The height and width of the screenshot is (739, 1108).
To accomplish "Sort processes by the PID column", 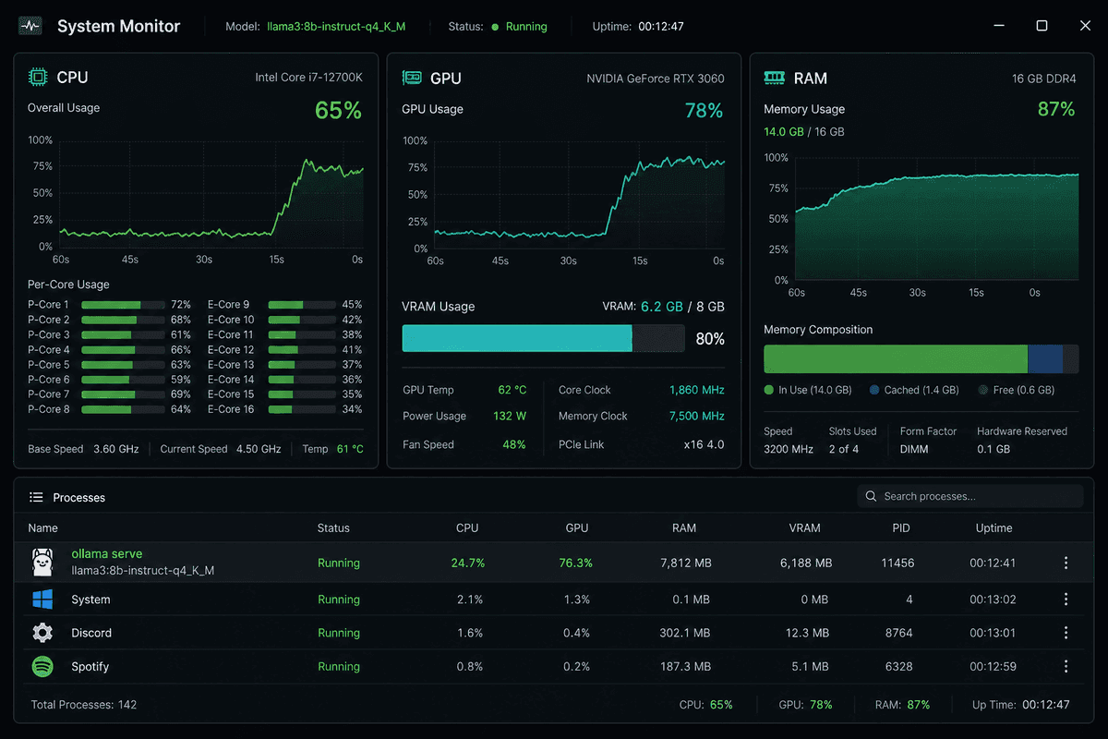I will (901, 528).
